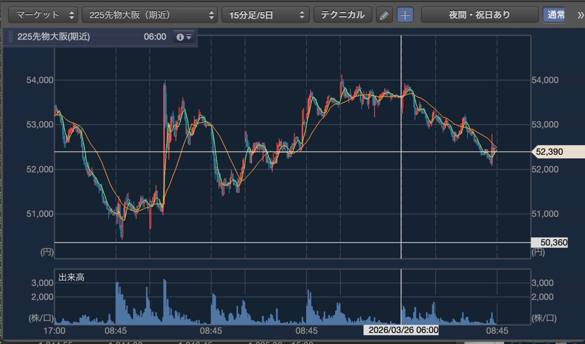Open the マーケット dropdown
This screenshot has width=585, height=344.
click(x=43, y=15)
